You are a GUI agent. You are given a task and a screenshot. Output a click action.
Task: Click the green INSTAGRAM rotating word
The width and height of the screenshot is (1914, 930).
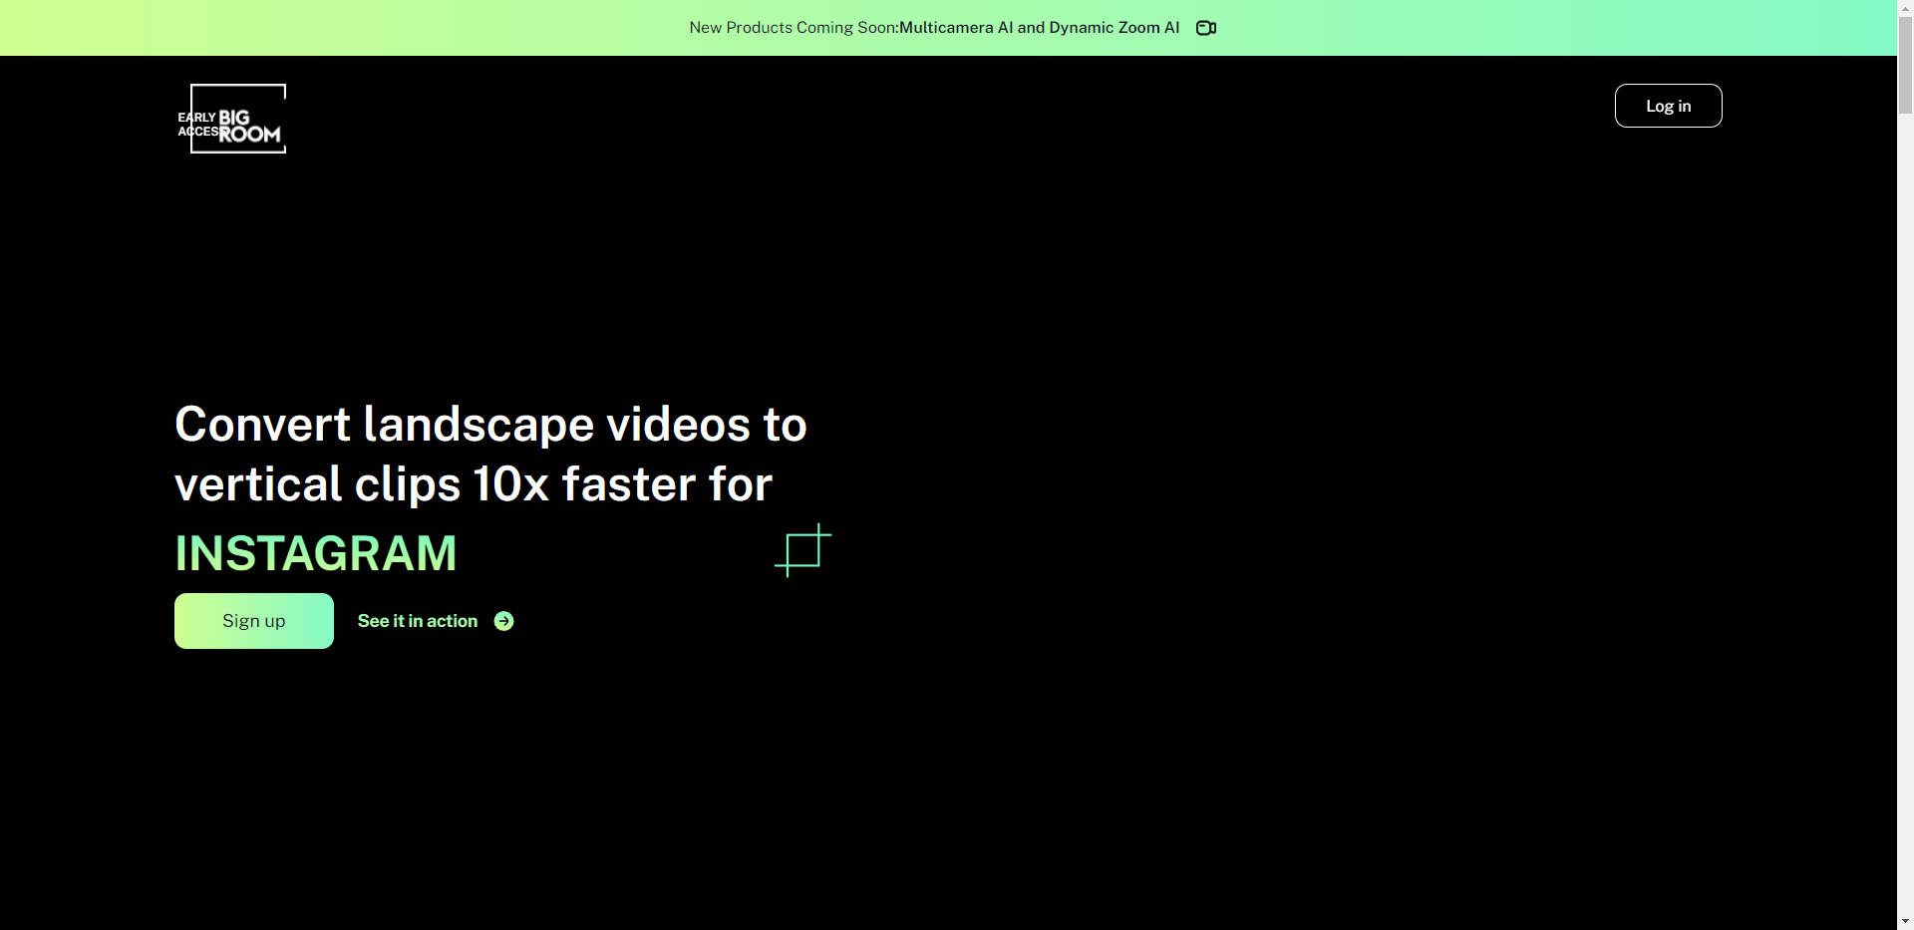[315, 553]
